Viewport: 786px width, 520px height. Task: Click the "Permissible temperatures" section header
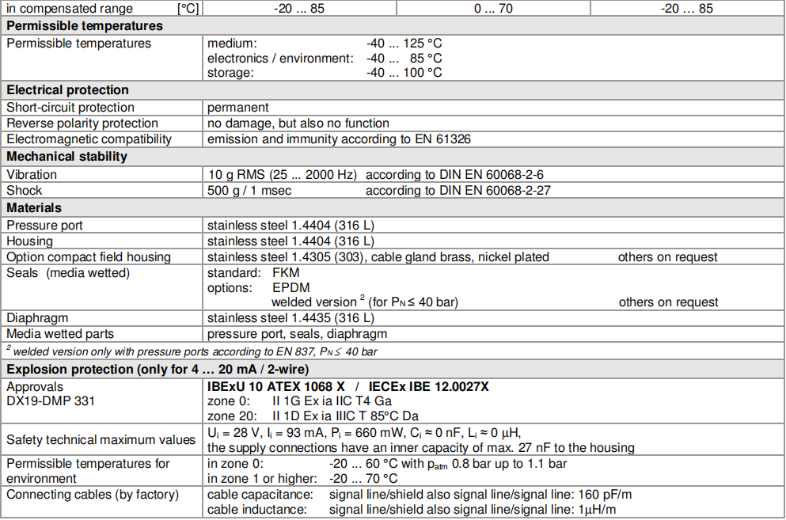85,25
